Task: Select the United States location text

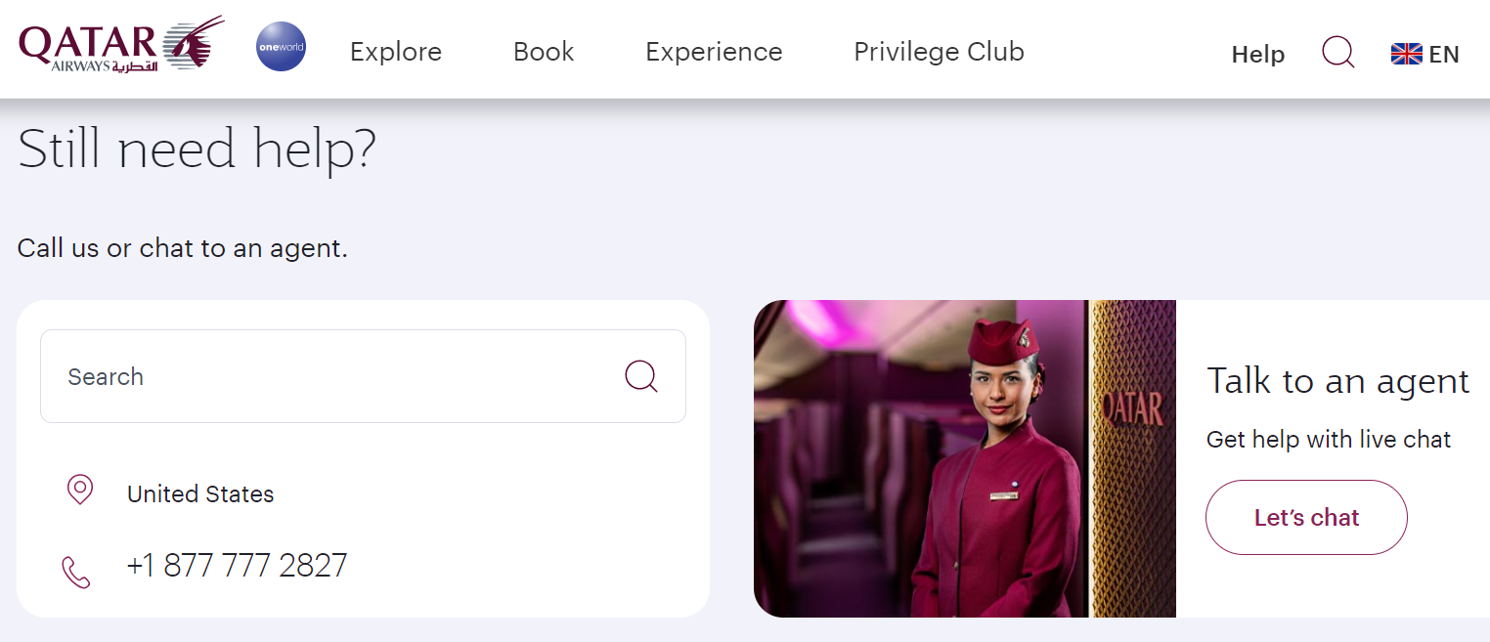Action: point(199,494)
